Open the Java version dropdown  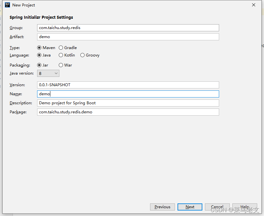click(48, 73)
